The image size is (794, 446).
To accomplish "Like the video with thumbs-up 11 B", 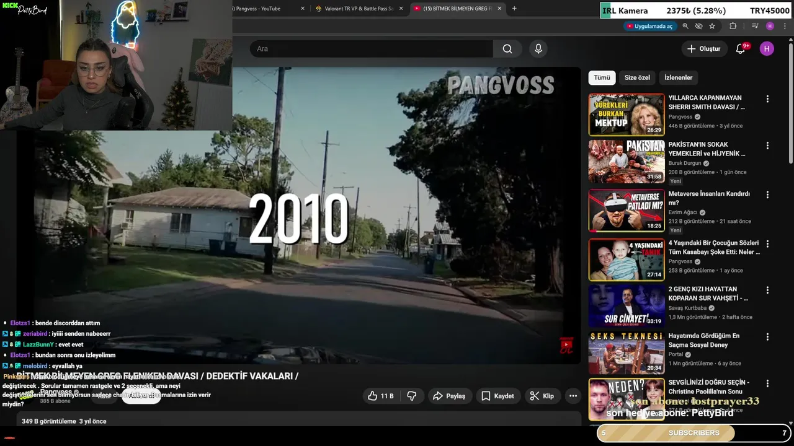I will click(x=380, y=396).
